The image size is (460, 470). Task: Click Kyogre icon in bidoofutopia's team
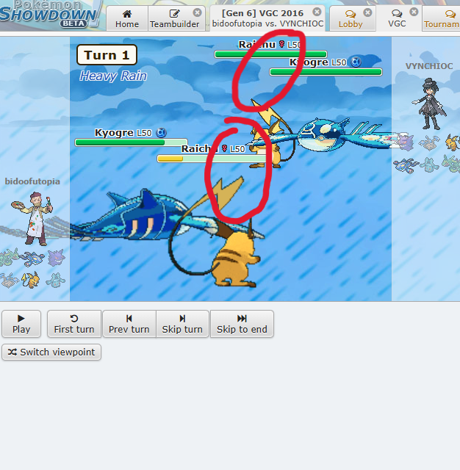point(33,258)
